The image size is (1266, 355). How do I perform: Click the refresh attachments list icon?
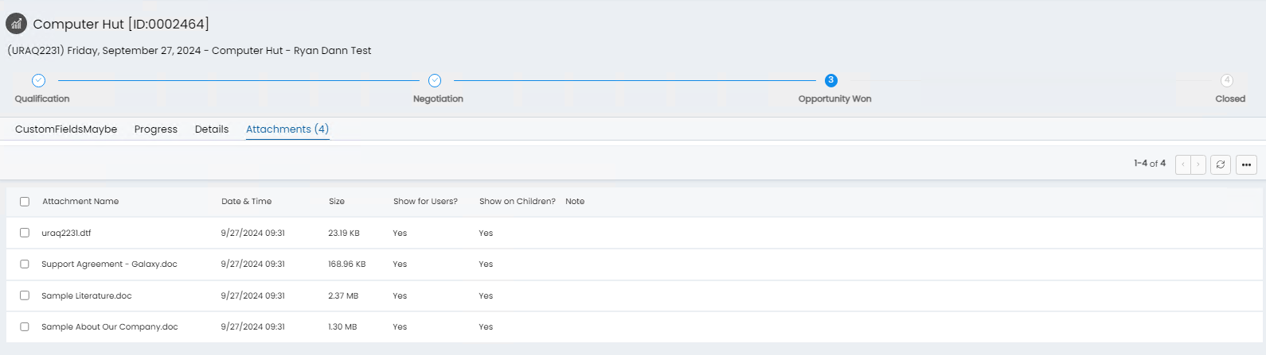(x=1221, y=164)
